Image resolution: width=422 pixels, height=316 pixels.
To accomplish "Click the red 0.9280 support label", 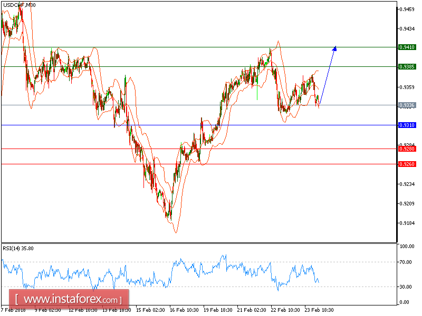I will [407, 149].
